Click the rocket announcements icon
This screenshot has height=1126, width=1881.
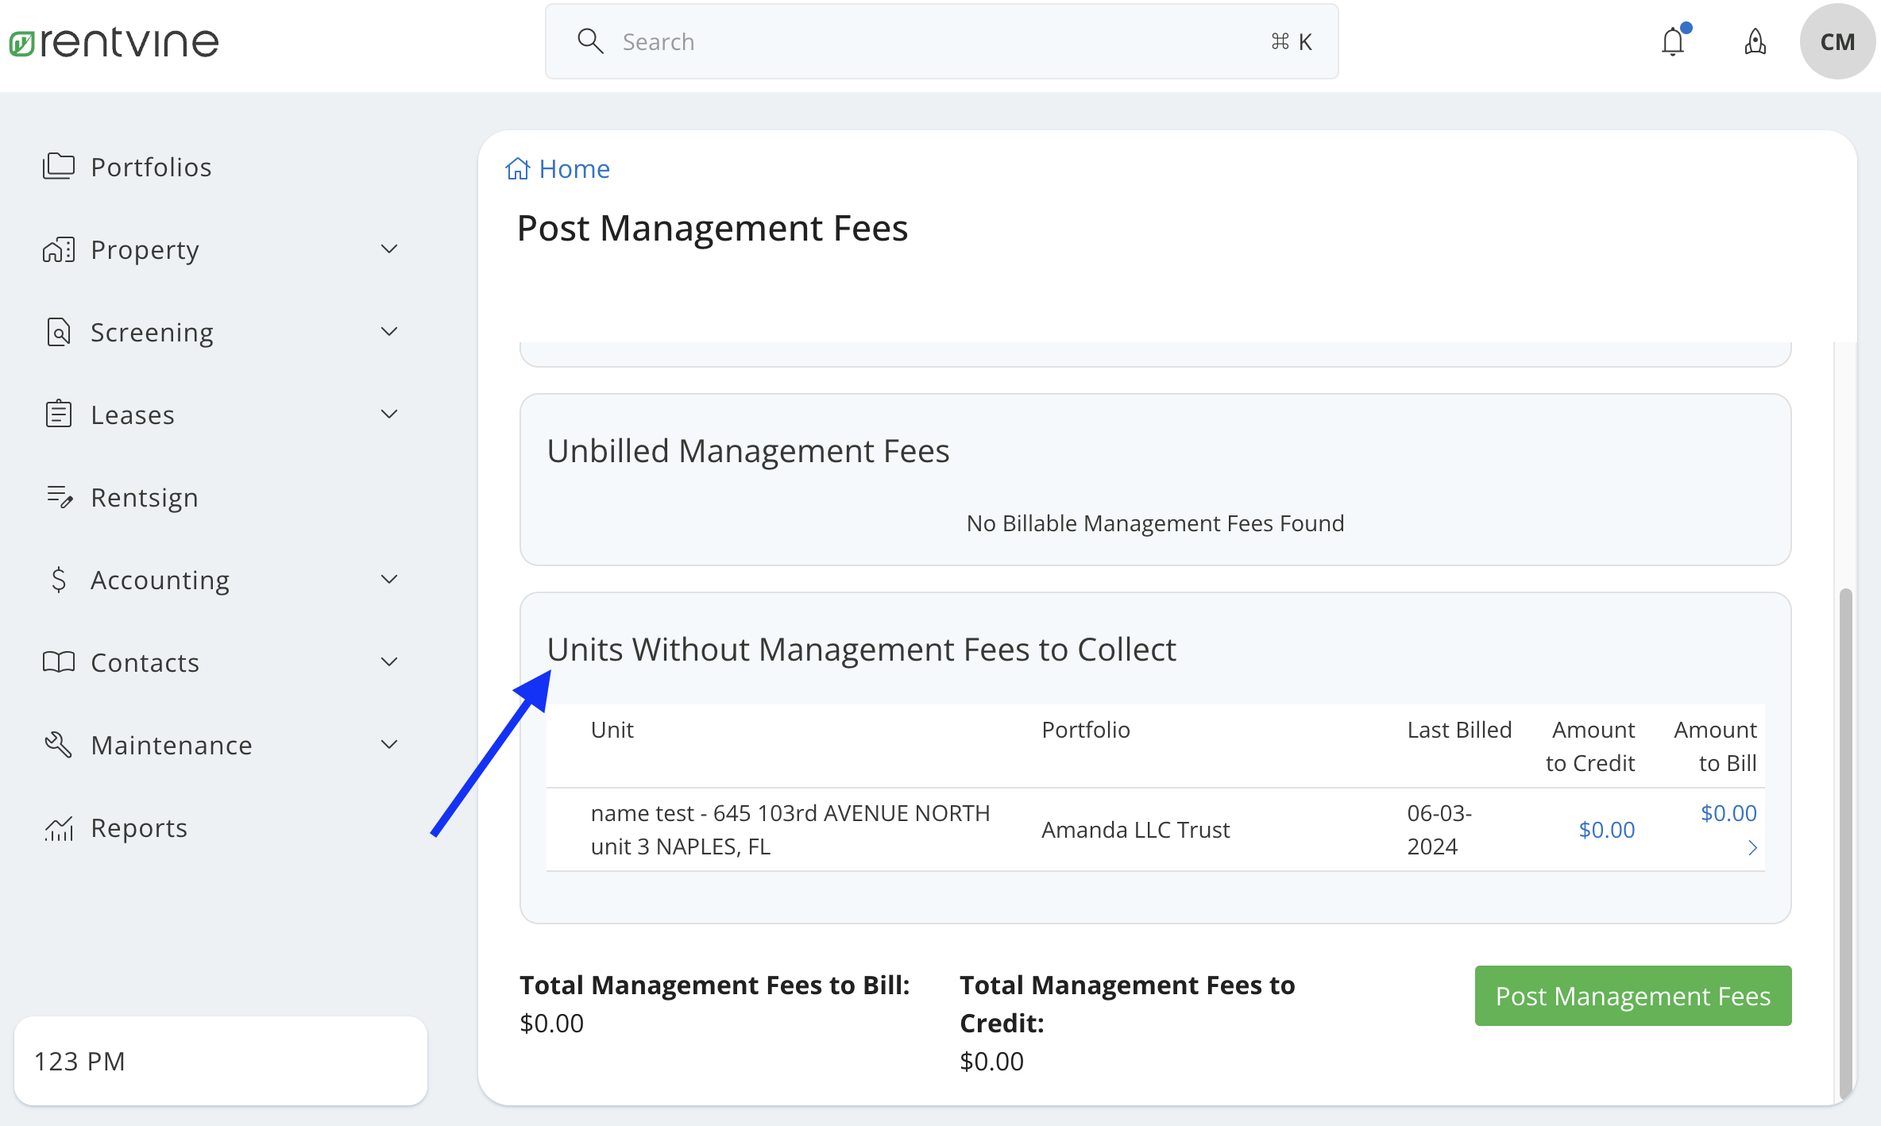(1755, 41)
